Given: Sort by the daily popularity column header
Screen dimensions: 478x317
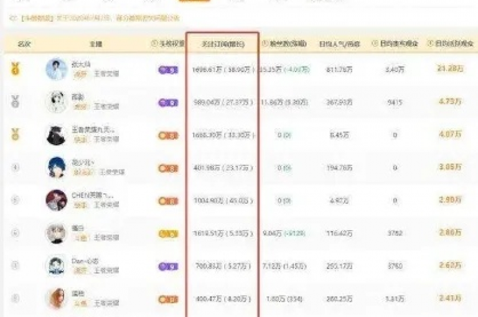Looking at the screenshot, I should point(339,44).
